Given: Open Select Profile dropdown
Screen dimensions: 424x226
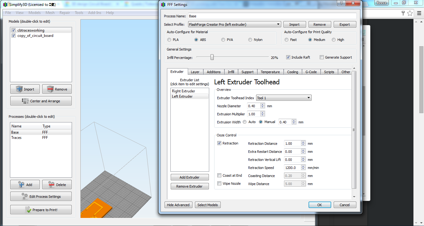Looking at the screenshot, I should click(234, 24).
